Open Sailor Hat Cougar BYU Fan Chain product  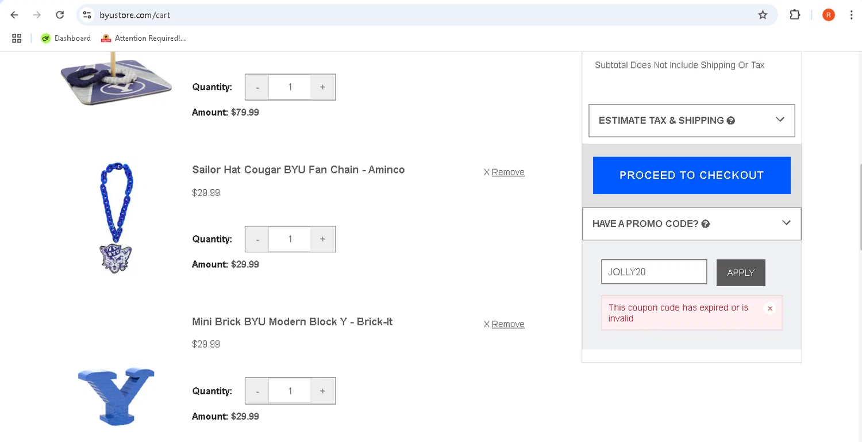(x=298, y=170)
